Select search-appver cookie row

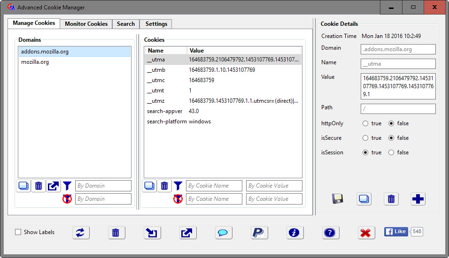tap(223, 111)
